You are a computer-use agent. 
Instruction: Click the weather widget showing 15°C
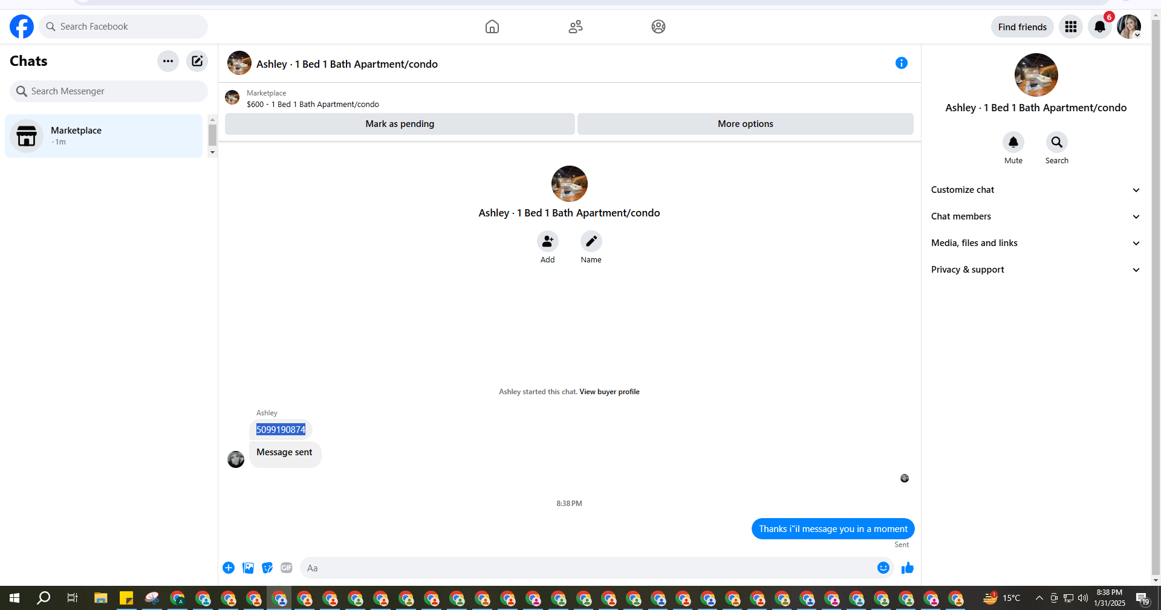click(1001, 598)
